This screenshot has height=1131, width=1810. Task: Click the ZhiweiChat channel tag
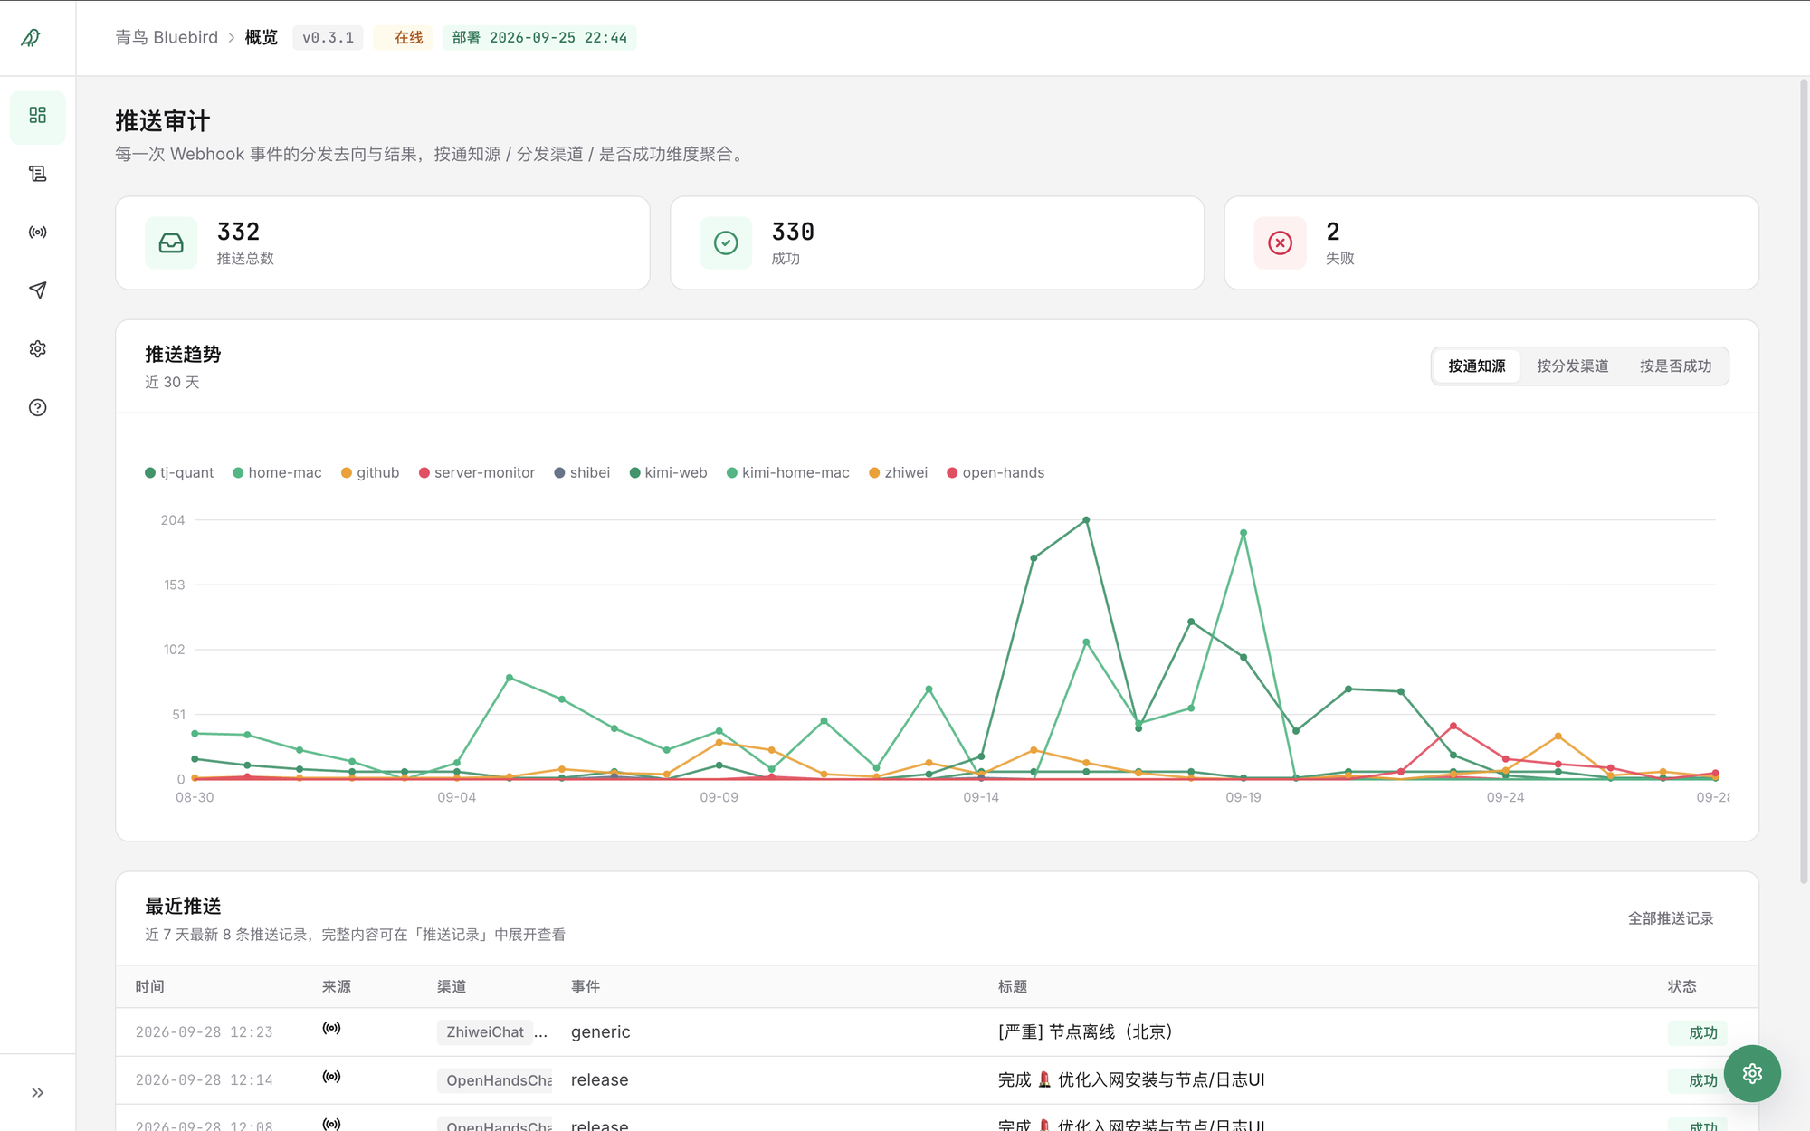coord(485,1032)
